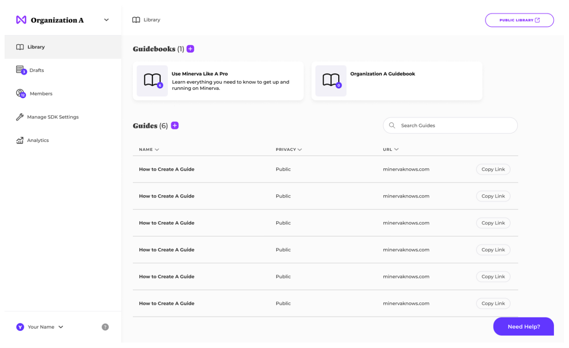Expand the Organization A switcher chevron
Viewport: 569px width, 348px height.
[x=106, y=20]
